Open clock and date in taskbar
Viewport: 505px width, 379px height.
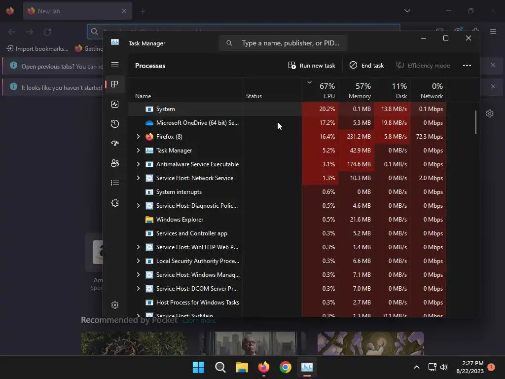(470, 367)
